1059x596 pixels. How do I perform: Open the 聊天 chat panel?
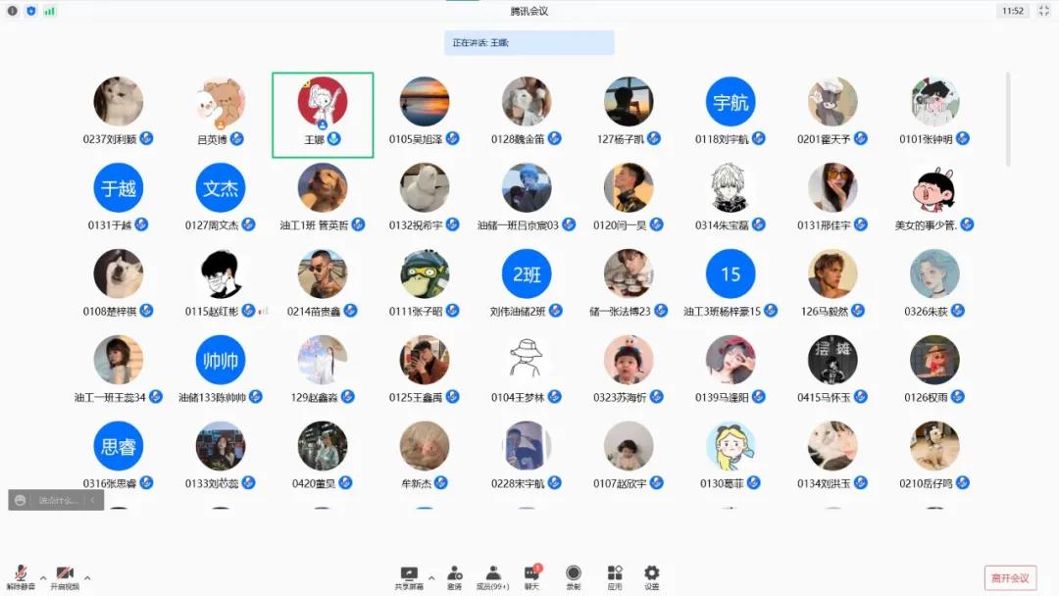[532, 575]
